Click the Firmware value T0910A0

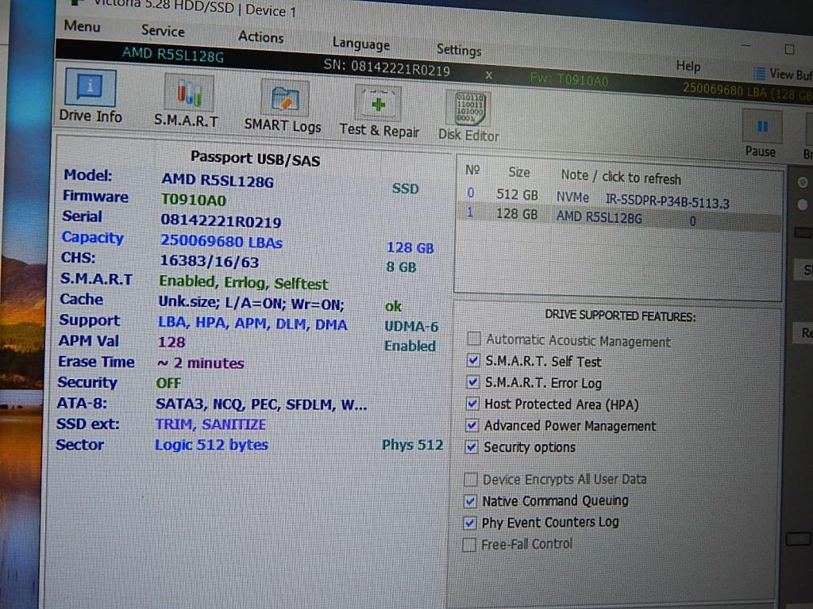click(194, 200)
